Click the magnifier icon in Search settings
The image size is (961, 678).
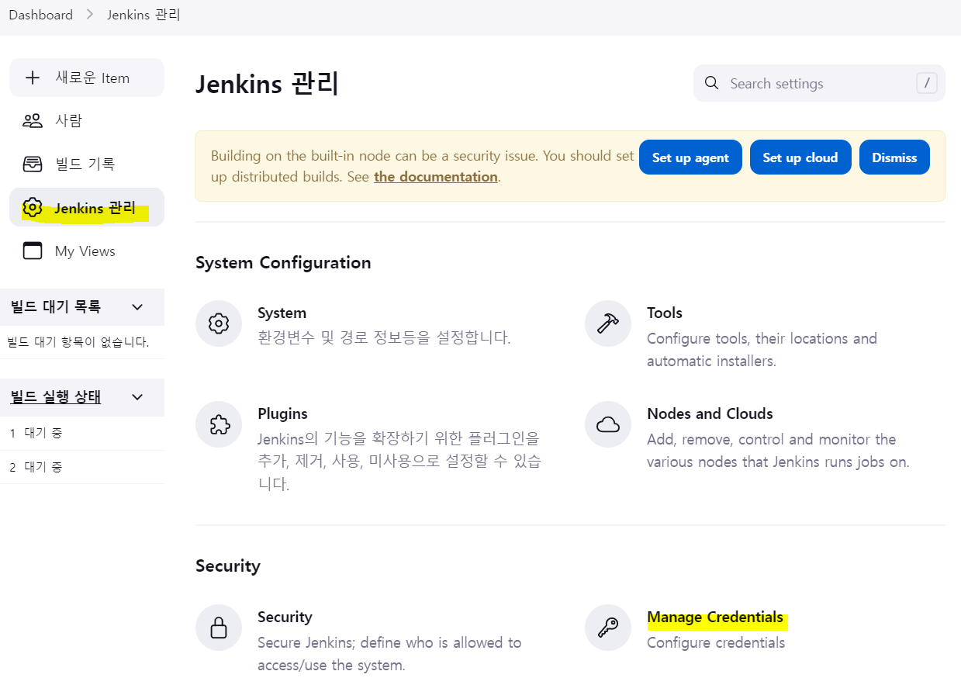click(711, 83)
